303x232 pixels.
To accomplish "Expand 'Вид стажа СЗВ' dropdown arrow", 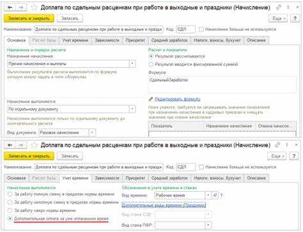I will (x=208, y=215).
